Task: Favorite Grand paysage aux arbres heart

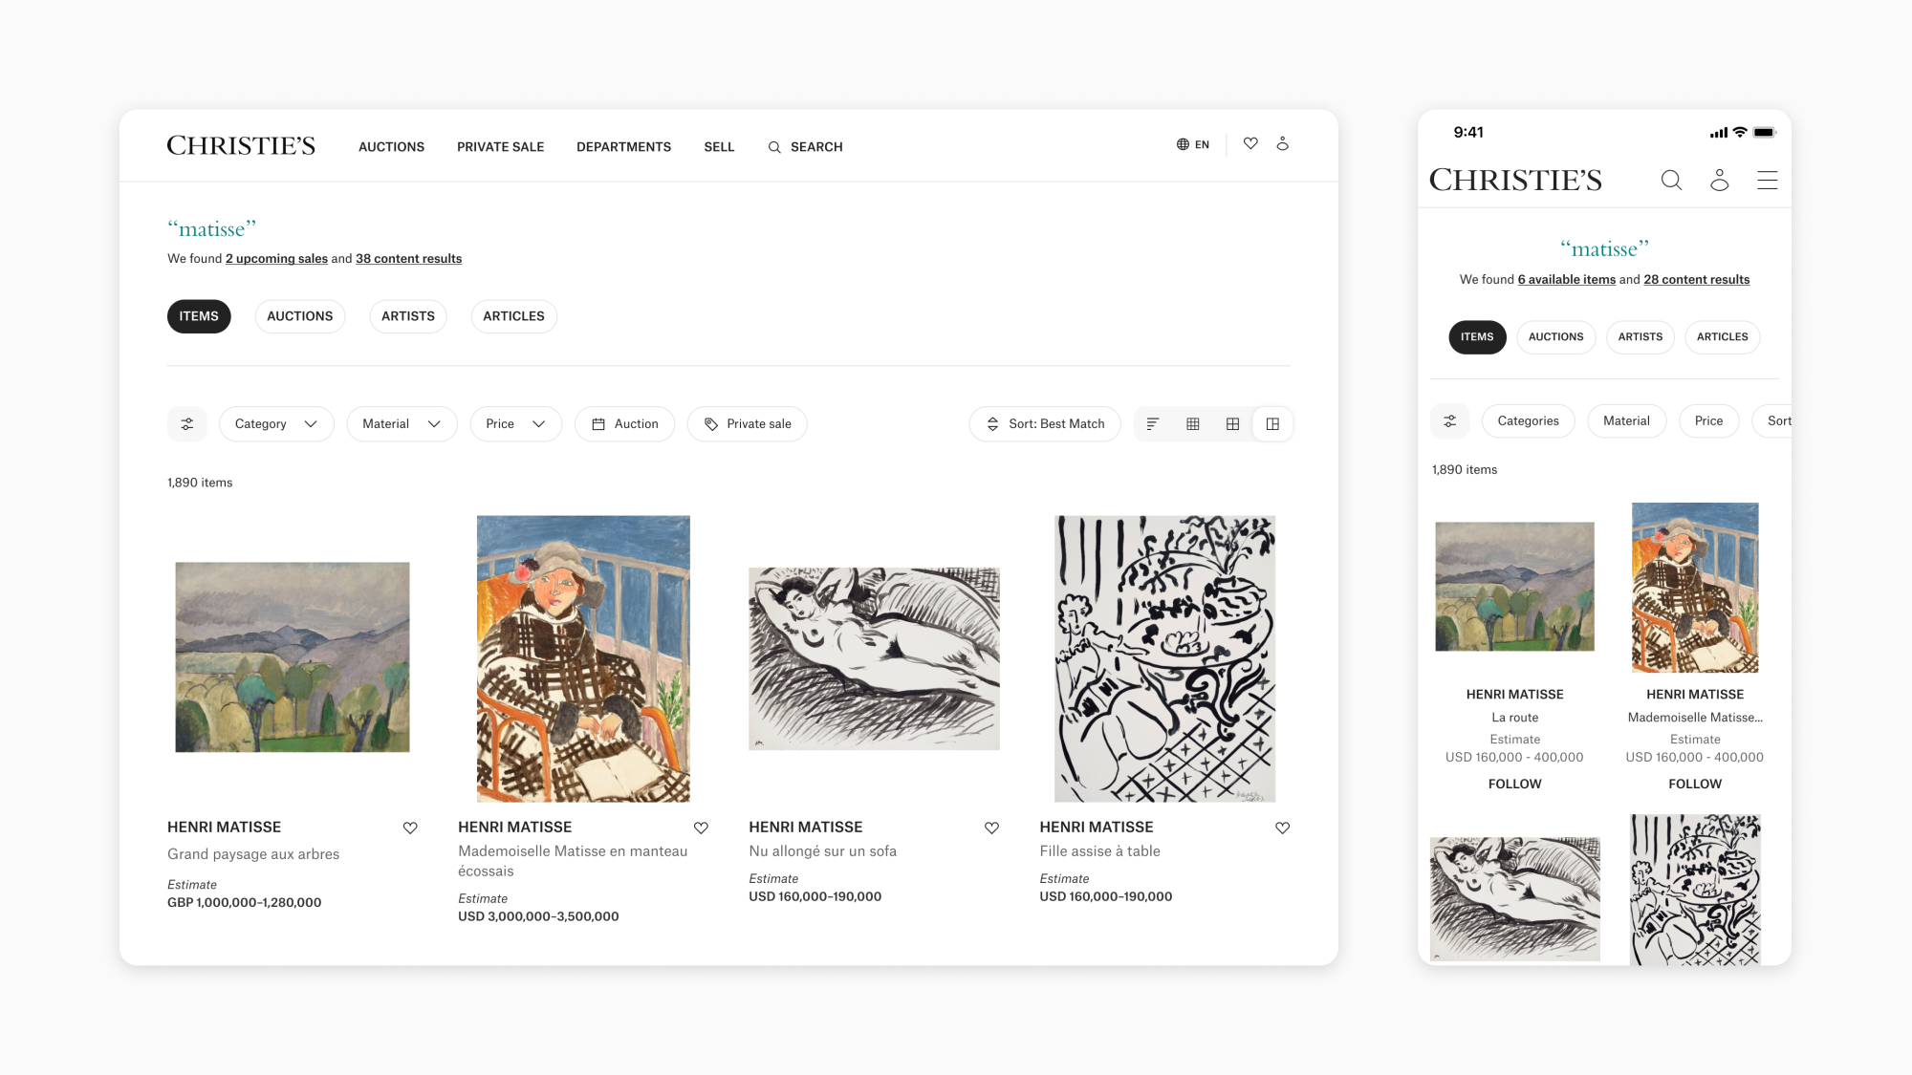Action: tap(410, 828)
